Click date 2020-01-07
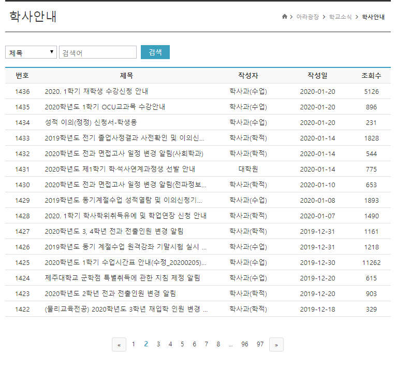Viewport: 396px width, 365px height. point(317,216)
